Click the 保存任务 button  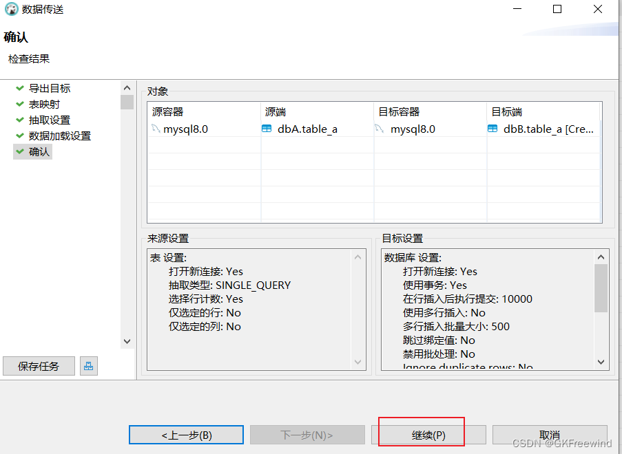pos(39,366)
